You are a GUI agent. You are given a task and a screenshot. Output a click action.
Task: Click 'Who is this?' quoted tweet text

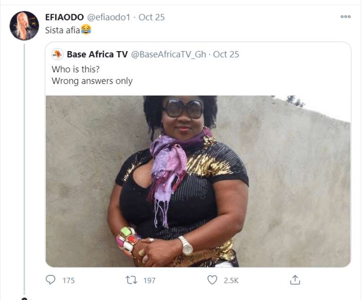[76, 69]
